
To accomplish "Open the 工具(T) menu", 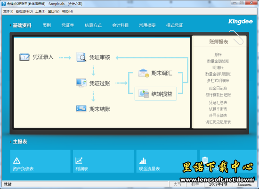I will (40, 11).
